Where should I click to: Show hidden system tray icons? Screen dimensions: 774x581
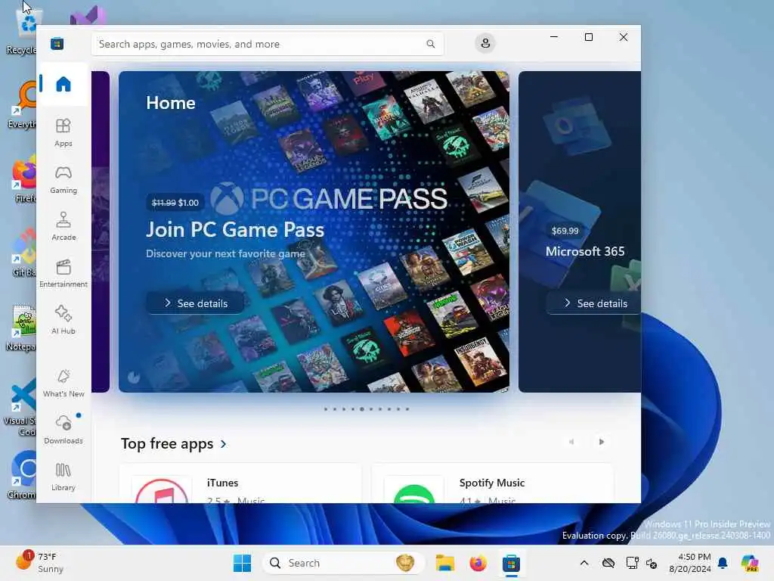pyautogui.click(x=584, y=563)
